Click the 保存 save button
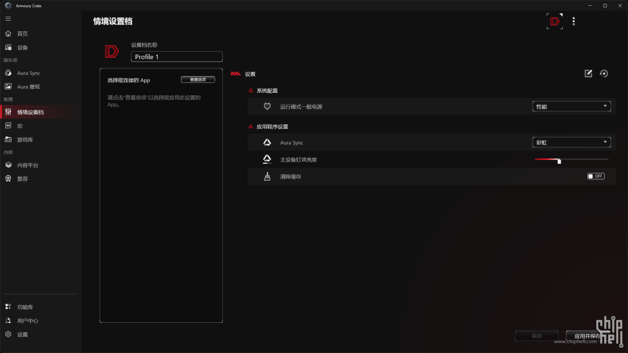The image size is (628, 353). point(536,336)
